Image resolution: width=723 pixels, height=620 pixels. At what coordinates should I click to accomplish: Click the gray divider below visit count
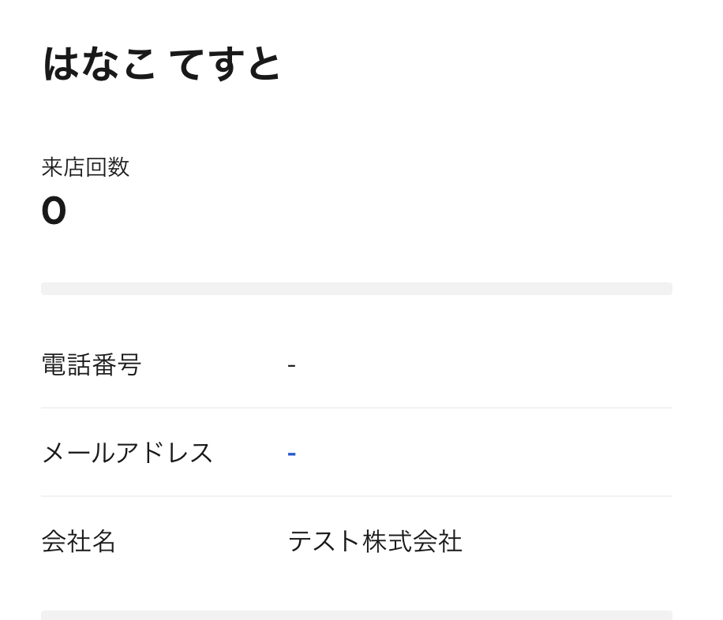[356, 289]
